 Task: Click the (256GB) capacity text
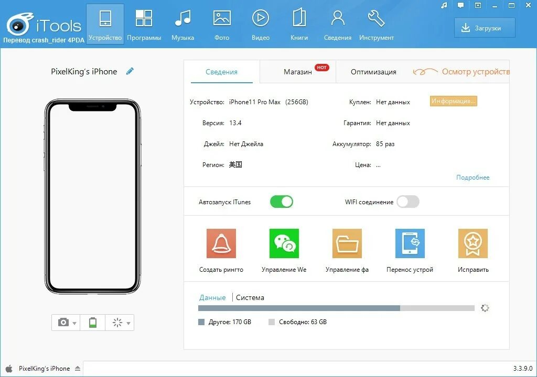(x=297, y=102)
